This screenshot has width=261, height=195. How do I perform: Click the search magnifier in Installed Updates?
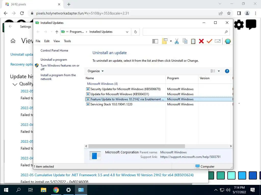[226, 32]
